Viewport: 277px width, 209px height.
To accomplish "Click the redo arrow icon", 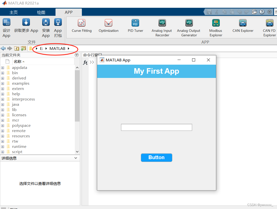I will [247, 12].
